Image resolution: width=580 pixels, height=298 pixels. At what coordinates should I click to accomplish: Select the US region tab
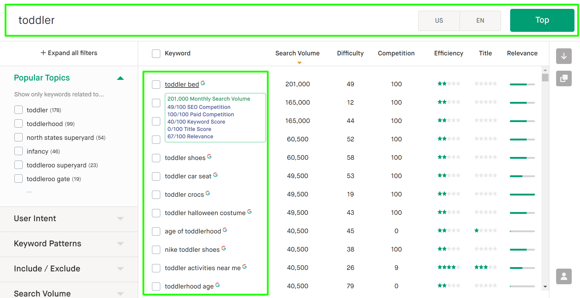[x=439, y=20]
